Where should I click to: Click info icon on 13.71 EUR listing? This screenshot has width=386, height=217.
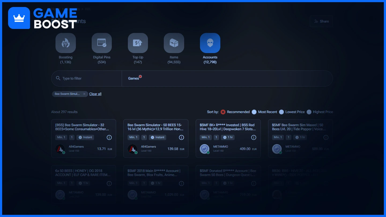pyautogui.click(x=109, y=137)
